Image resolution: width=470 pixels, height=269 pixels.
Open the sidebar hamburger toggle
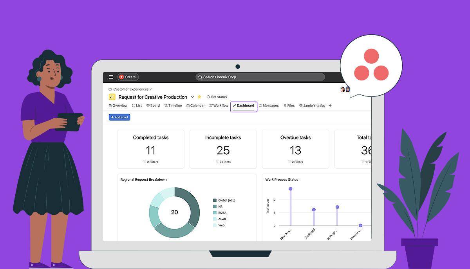111,77
